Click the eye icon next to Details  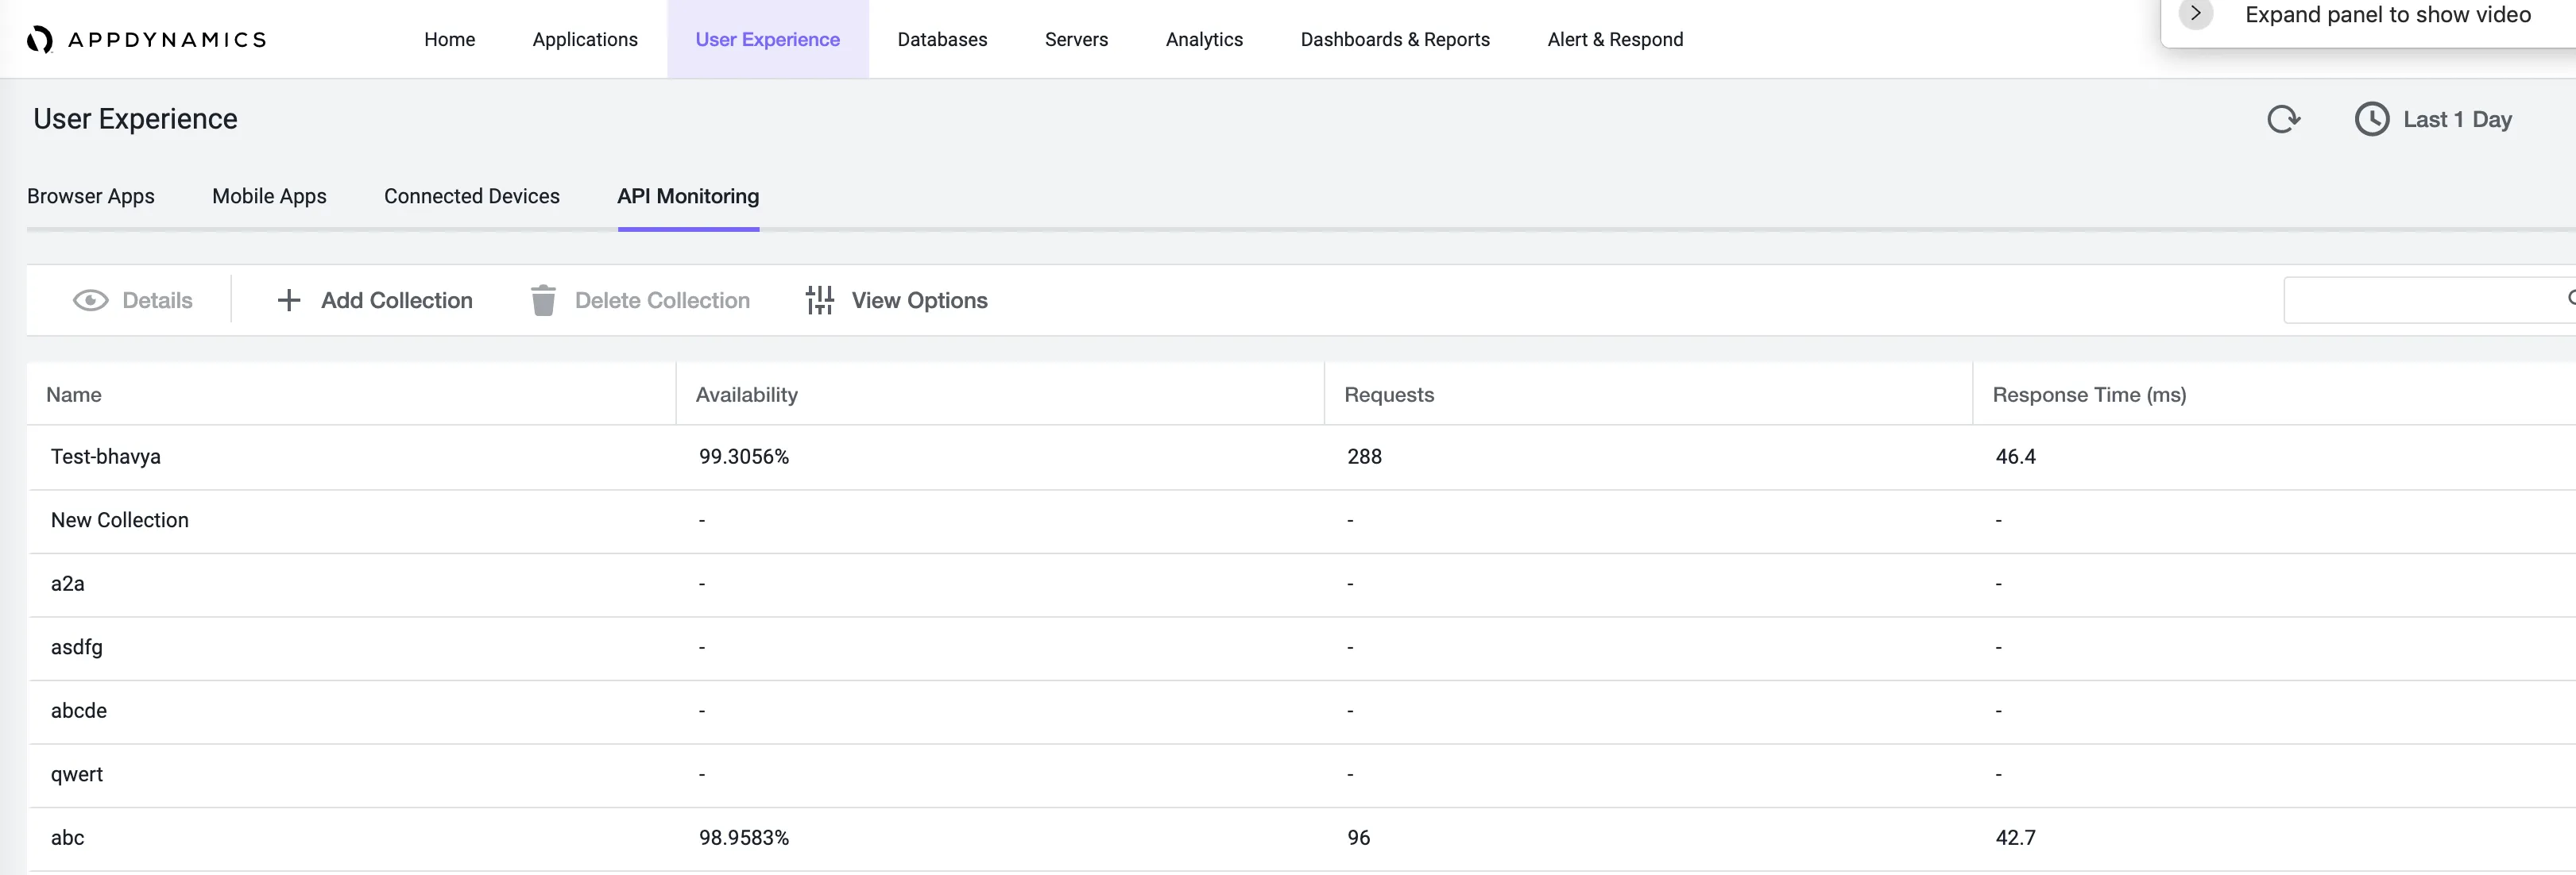[x=90, y=301]
